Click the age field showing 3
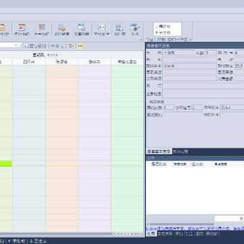This screenshot has width=244, height=244. pos(211,53)
